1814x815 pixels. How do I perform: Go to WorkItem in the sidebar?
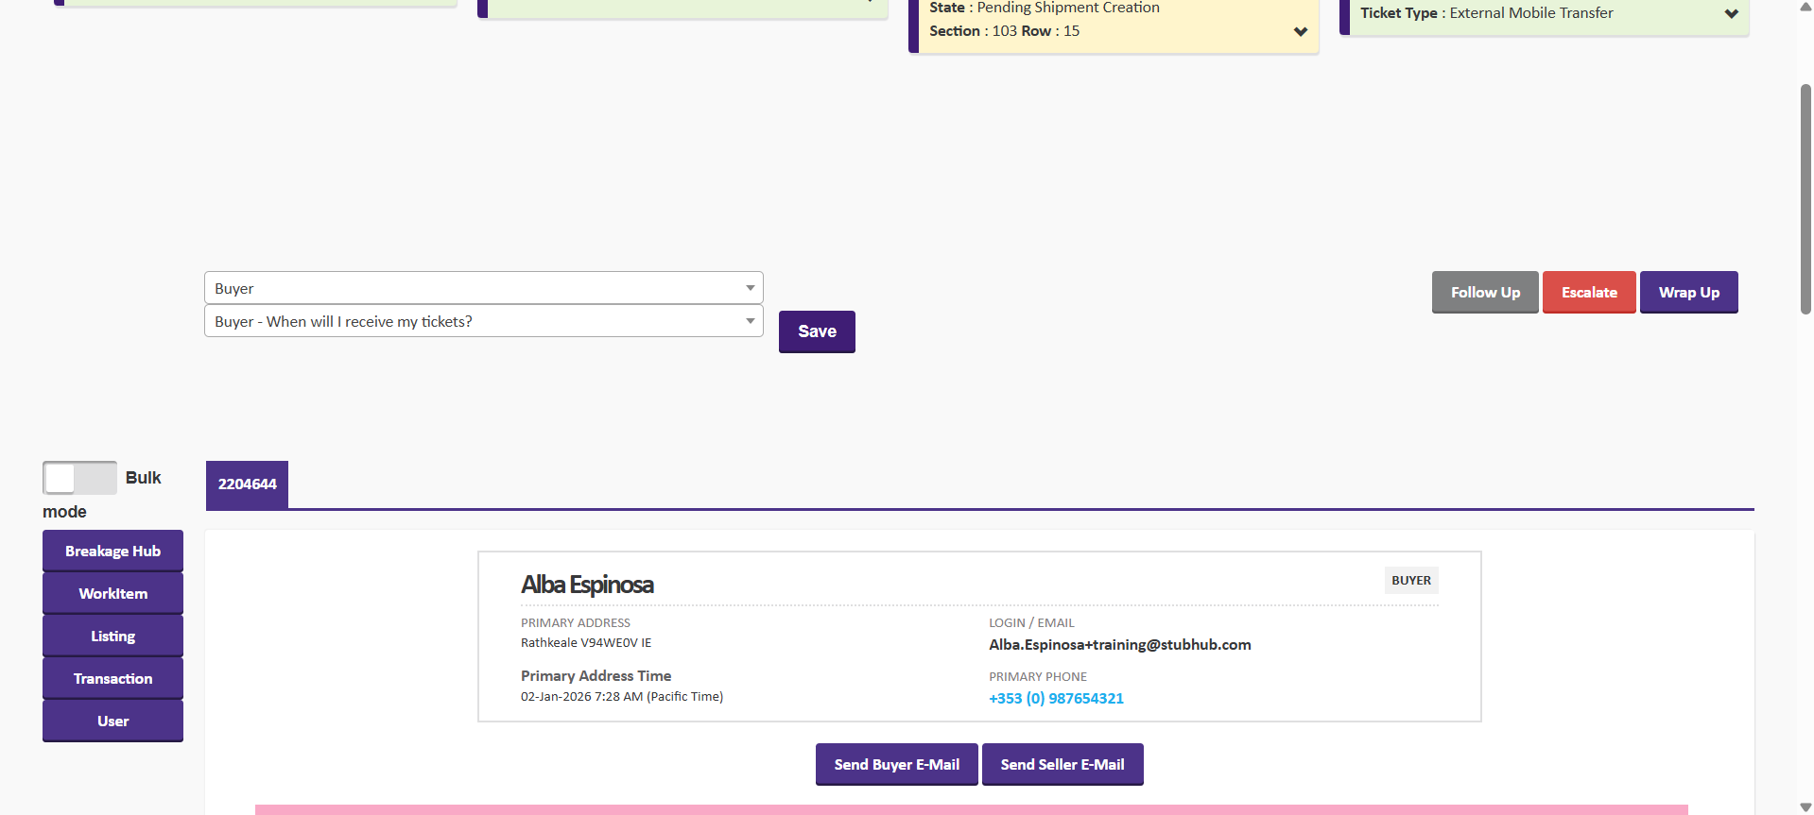[112, 594]
